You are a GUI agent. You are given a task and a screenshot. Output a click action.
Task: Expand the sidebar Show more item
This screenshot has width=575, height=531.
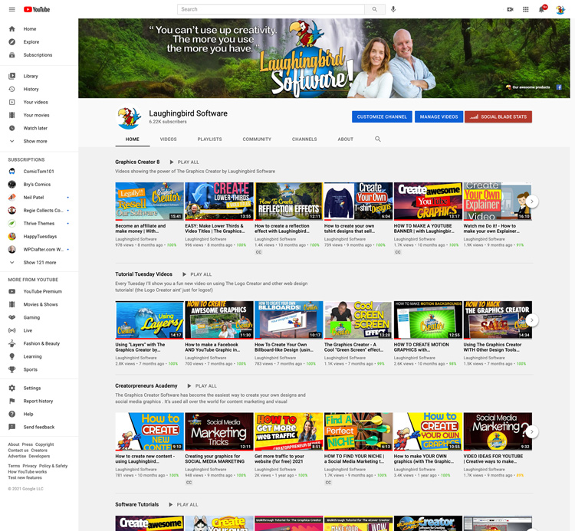point(34,141)
